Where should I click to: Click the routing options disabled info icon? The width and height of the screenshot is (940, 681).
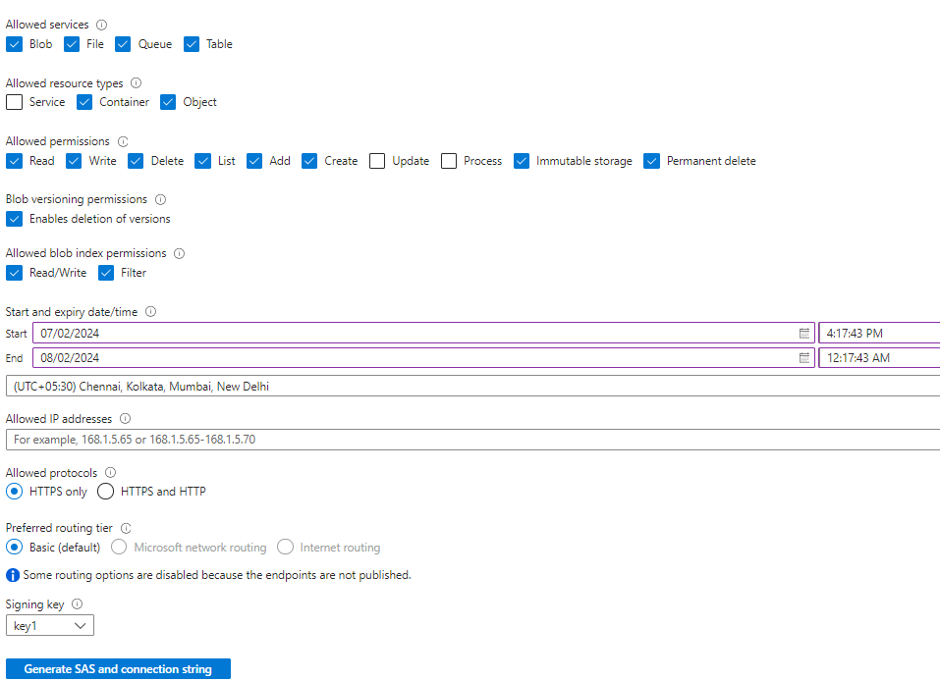tap(11, 574)
